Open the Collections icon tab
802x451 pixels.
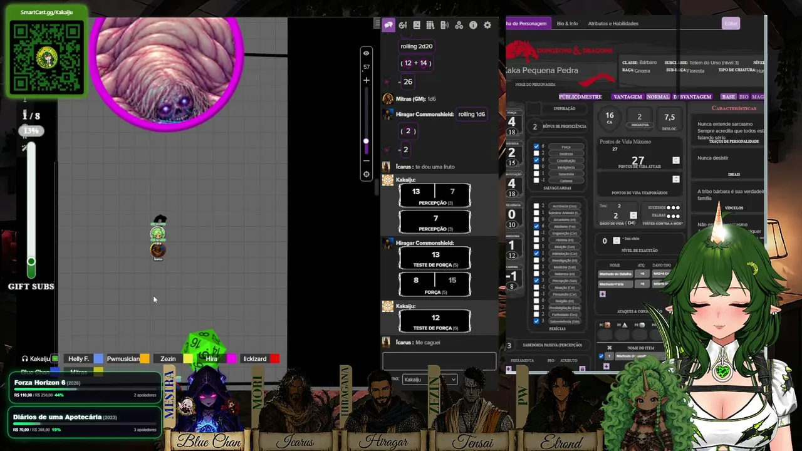[x=459, y=25]
